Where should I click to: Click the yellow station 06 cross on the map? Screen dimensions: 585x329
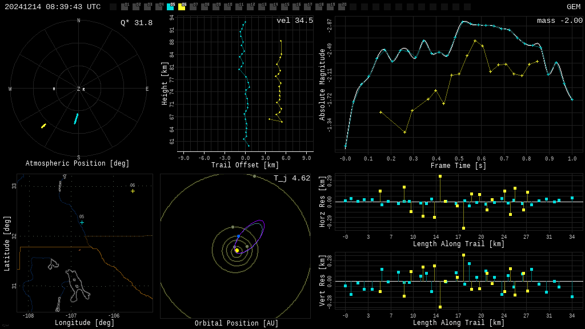[133, 191]
